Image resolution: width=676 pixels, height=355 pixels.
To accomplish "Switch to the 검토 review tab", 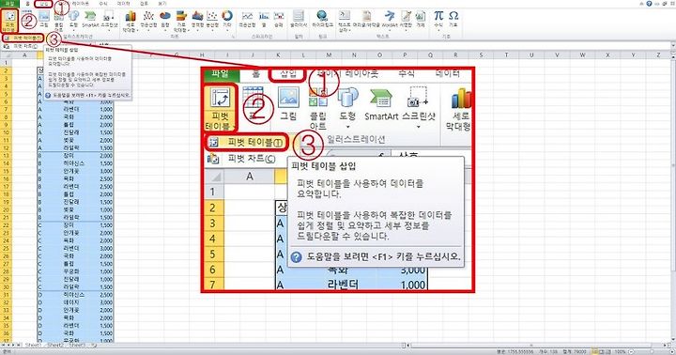I will (144, 4).
